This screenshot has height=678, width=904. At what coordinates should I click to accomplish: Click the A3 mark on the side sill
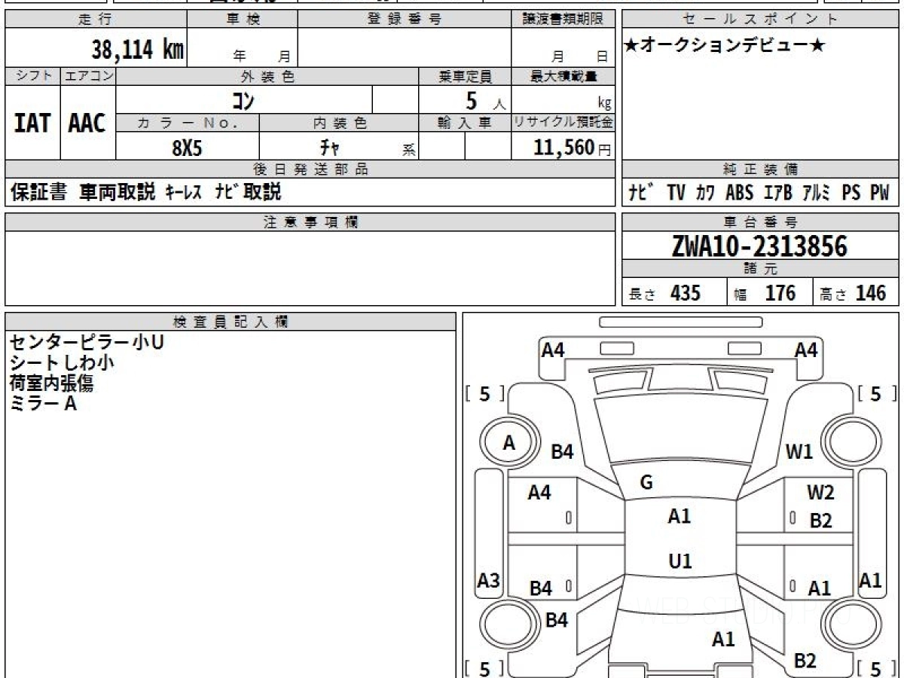tap(489, 580)
